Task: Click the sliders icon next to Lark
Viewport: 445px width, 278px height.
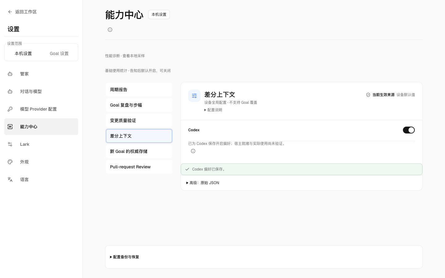Action: [10, 144]
